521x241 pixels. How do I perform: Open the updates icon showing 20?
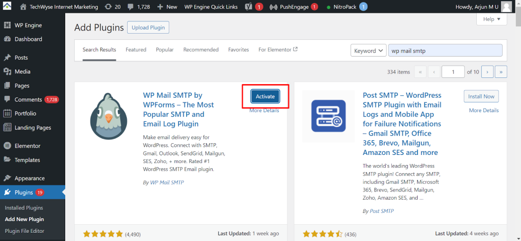[x=109, y=7]
